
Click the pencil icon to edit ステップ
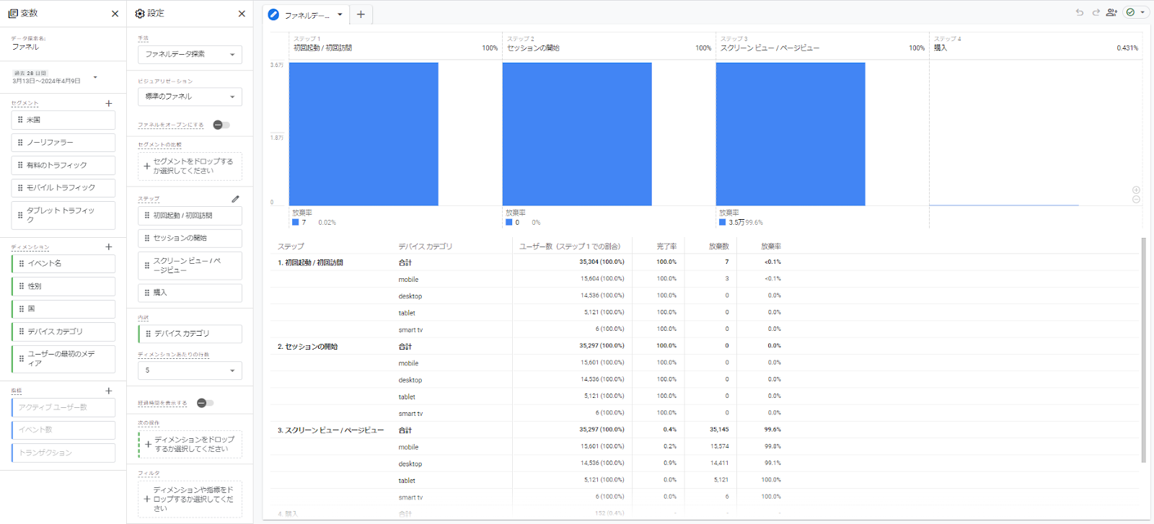tap(235, 199)
